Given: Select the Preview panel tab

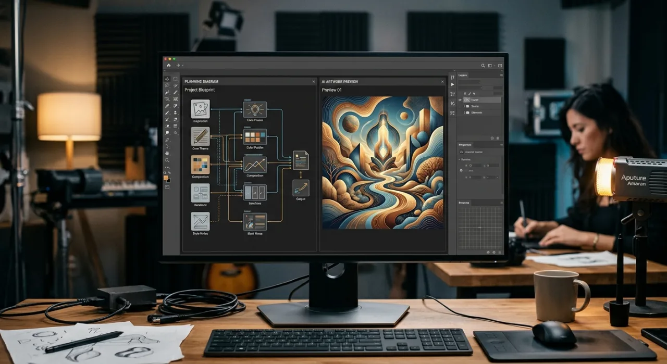Looking at the screenshot, I should [x=464, y=202].
